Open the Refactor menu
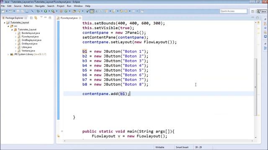268x150 pixels. 28,6
